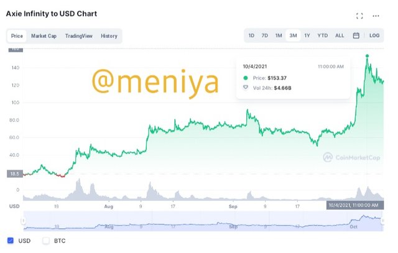Click the left handle of range slider

[23, 221]
